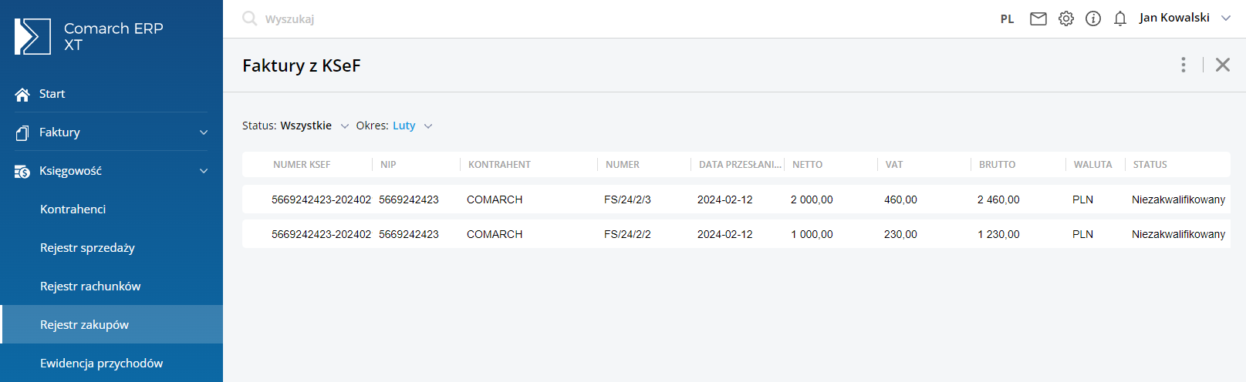Open Kontrahenci in the sidebar

(73, 209)
